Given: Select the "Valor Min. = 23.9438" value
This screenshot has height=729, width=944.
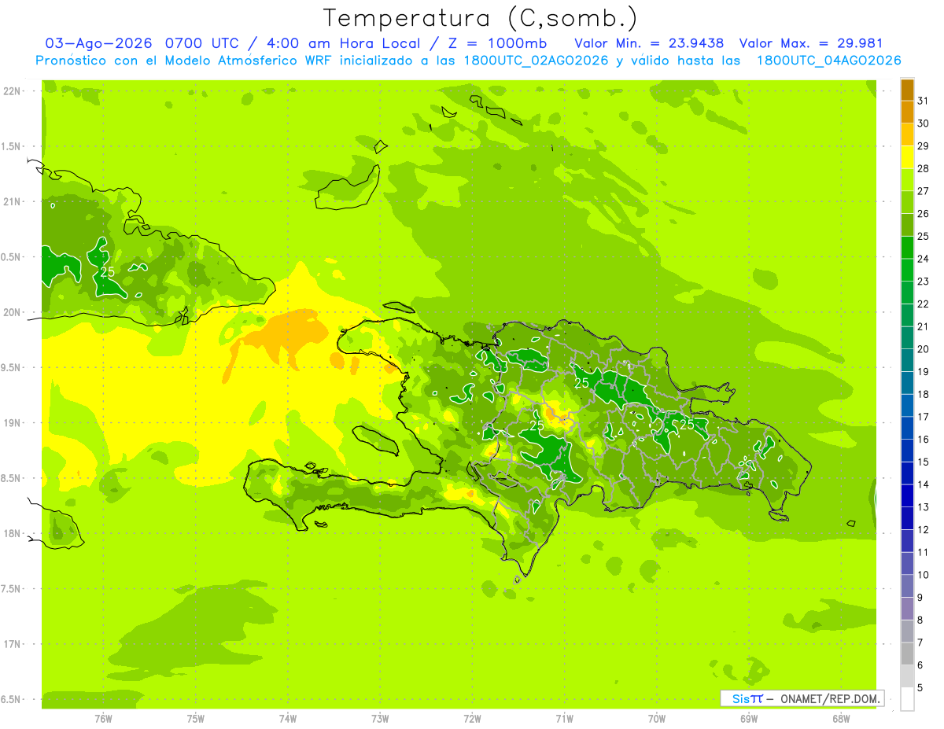Looking at the screenshot, I should [649, 43].
